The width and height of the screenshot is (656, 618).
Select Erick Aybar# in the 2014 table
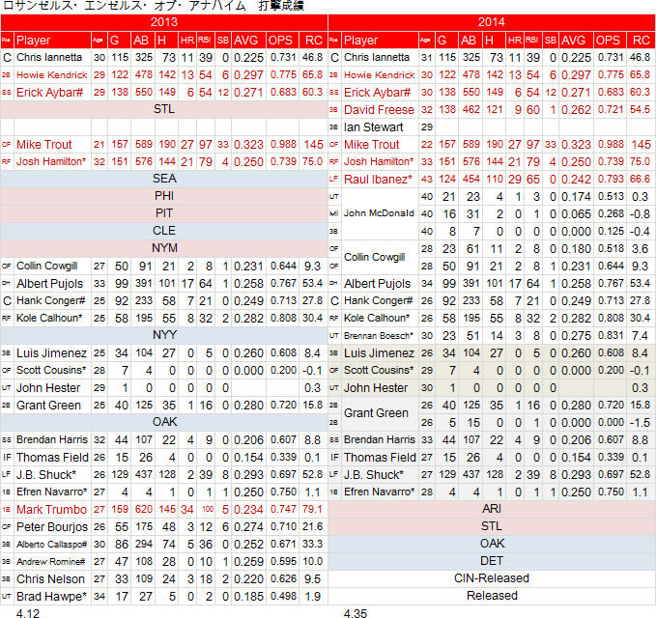(x=377, y=93)
